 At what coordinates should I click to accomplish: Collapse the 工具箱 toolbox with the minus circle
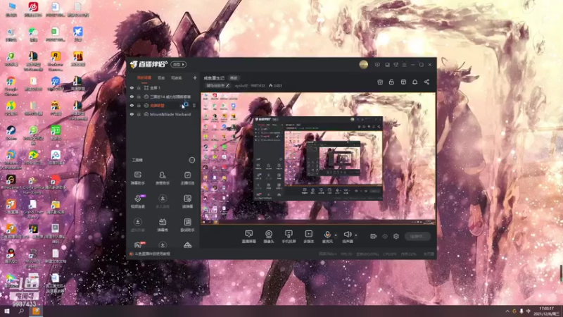(191, 160)
